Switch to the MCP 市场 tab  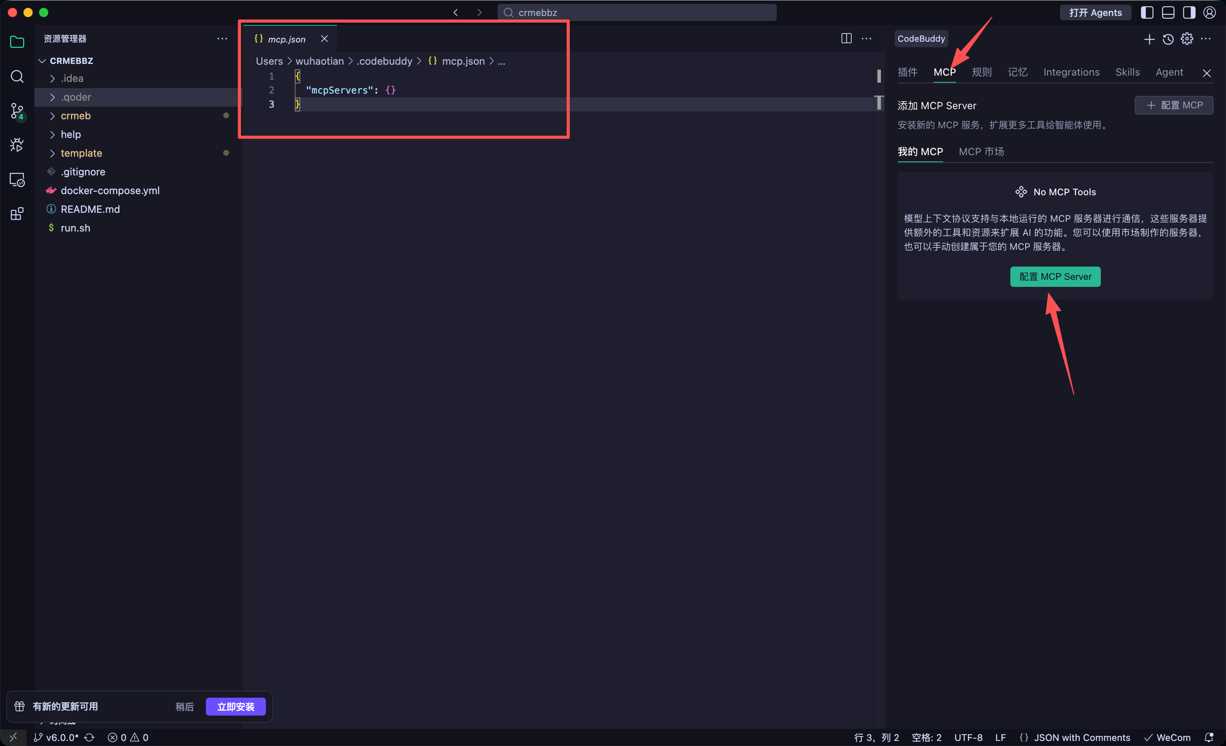(x=981, y=152)
